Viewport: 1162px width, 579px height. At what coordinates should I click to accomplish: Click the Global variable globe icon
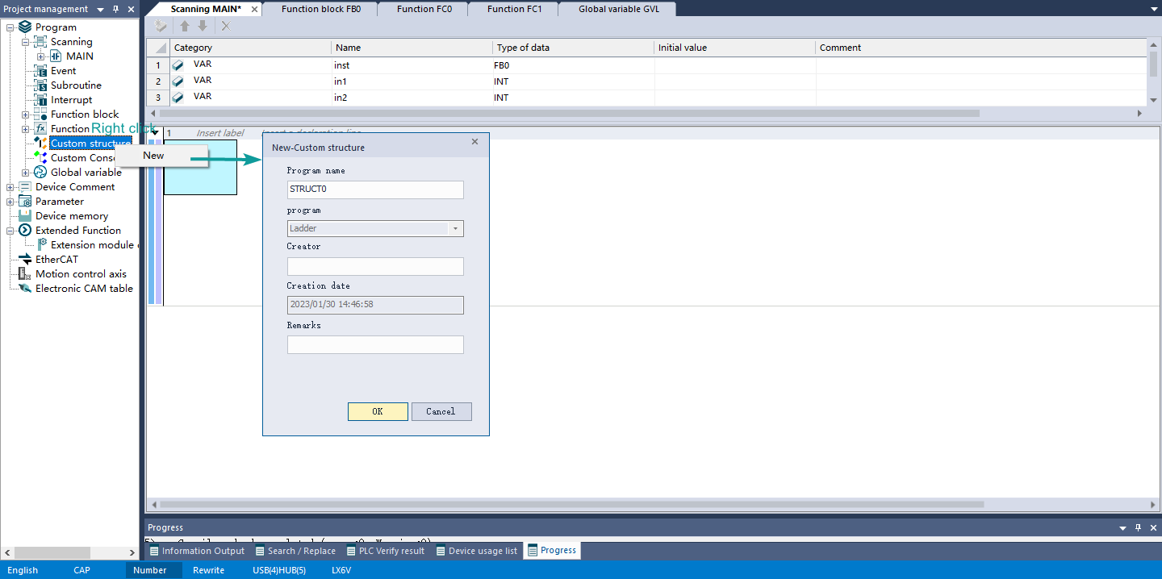pyautogui.click(x=40, y=173)
